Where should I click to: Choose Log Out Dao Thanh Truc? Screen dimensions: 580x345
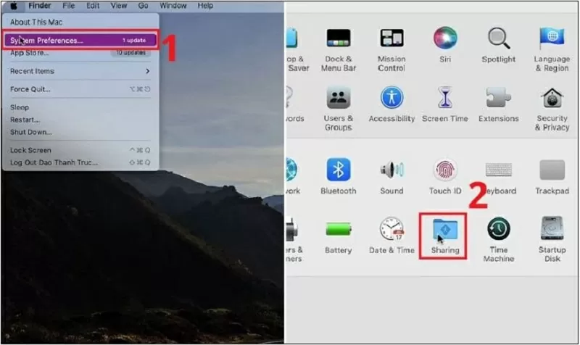pos(80,162)
